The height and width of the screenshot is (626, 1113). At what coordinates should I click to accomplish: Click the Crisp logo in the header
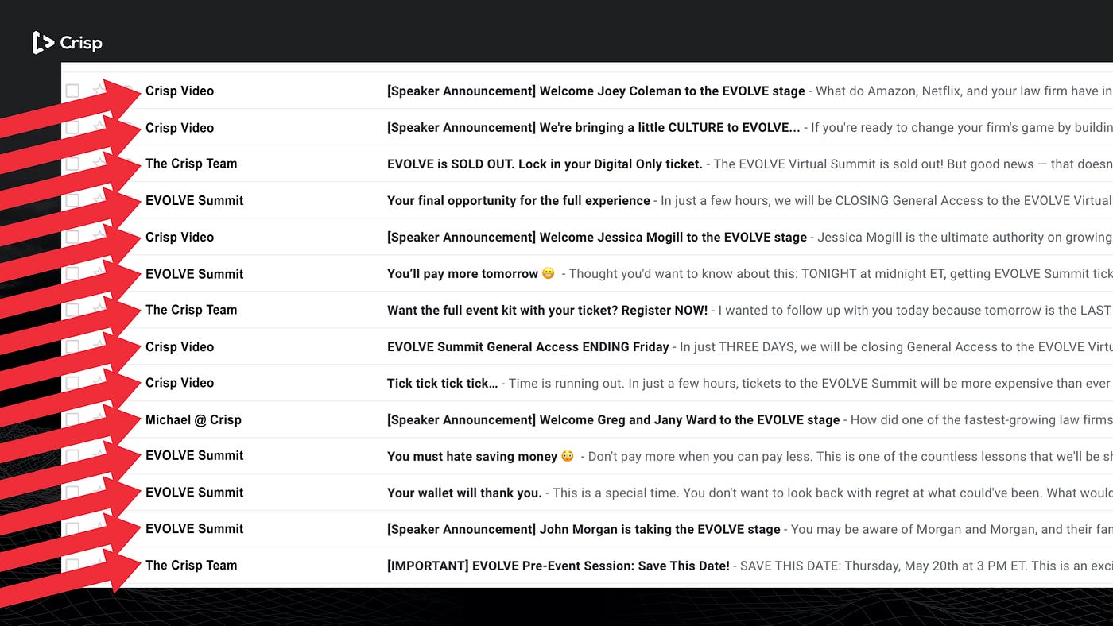[68, 42]
